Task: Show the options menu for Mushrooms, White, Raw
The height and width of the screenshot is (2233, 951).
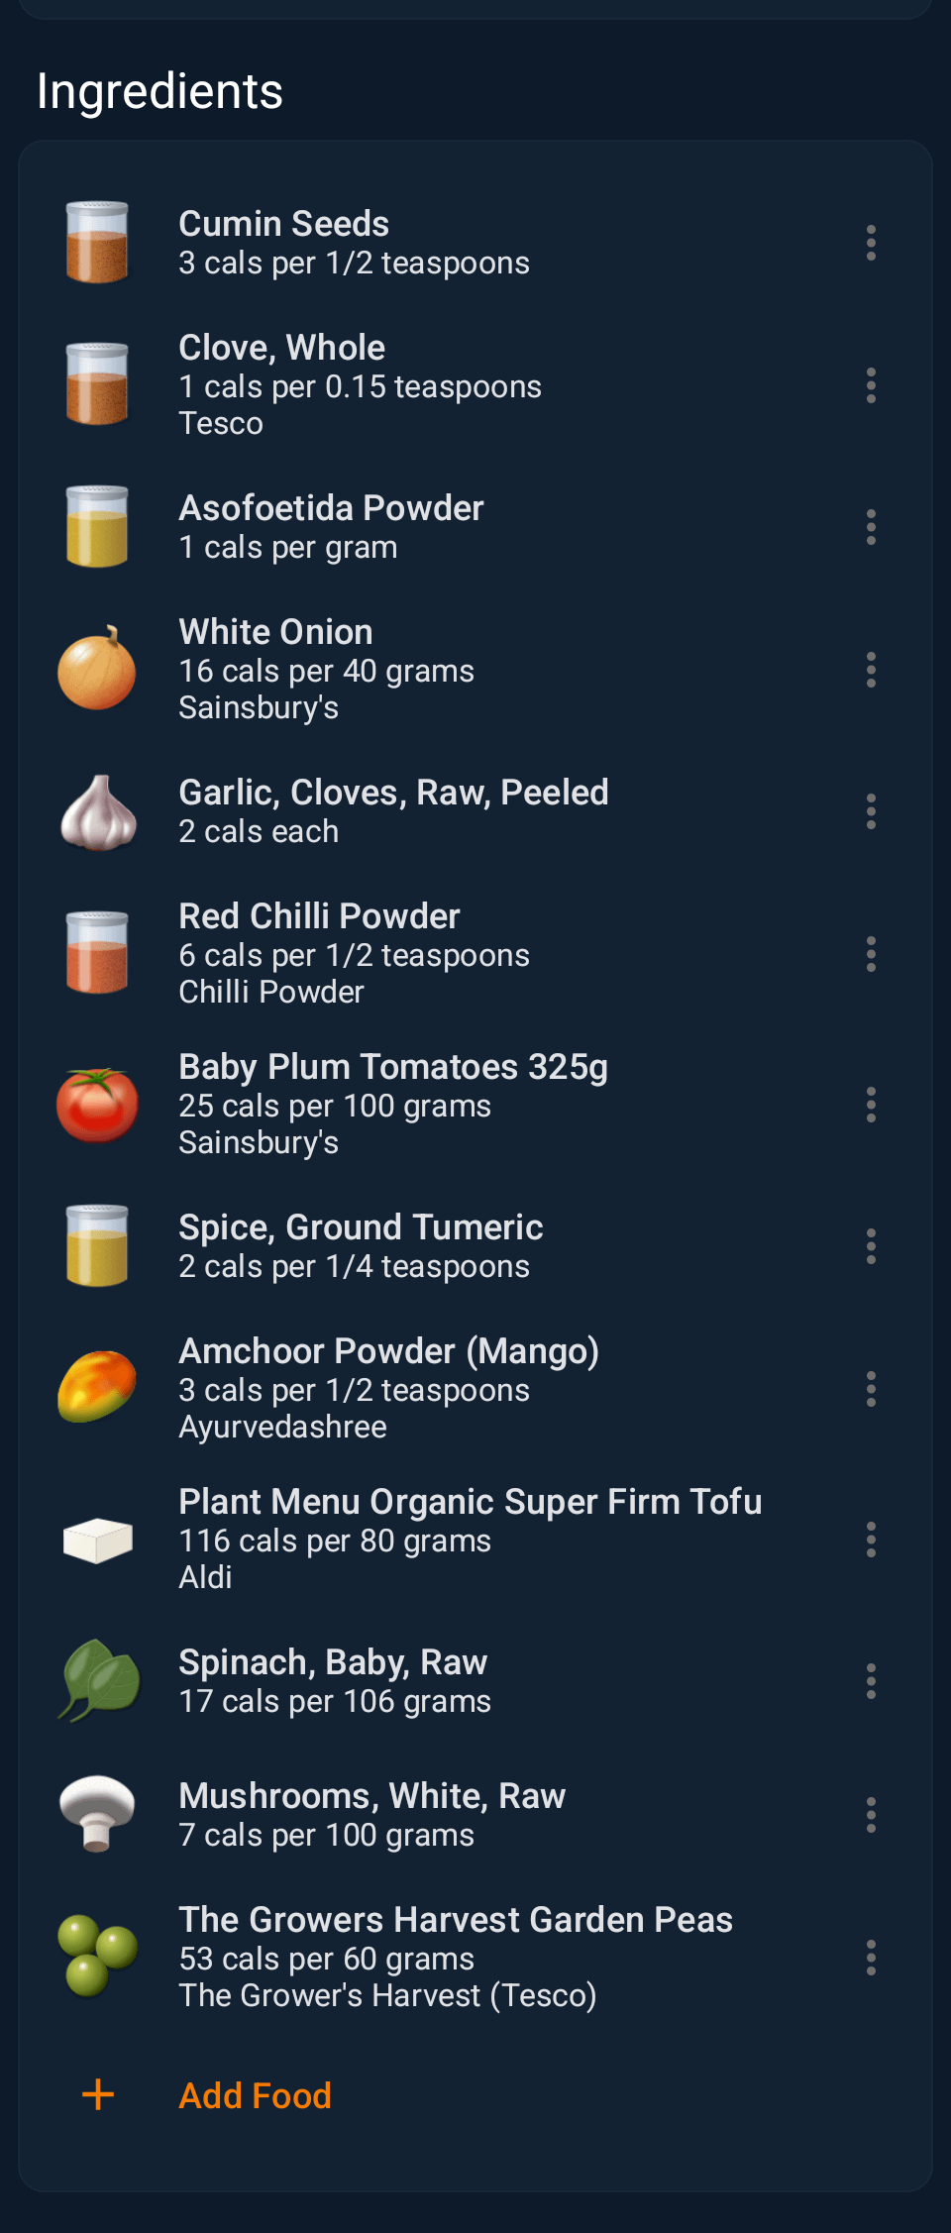Action: [871, 1815]
